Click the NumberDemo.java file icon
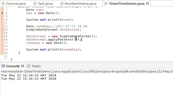The image size is (173, 97). tap(62, 4)
